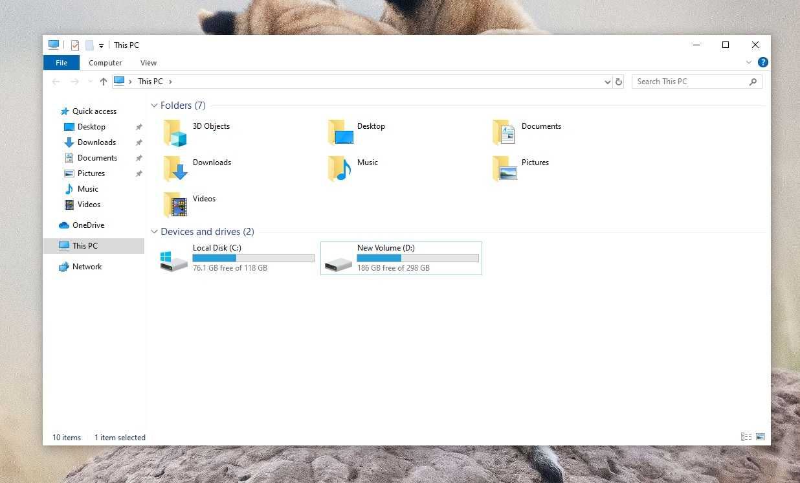Open the Help question mark icon

(x=763, y=63)
